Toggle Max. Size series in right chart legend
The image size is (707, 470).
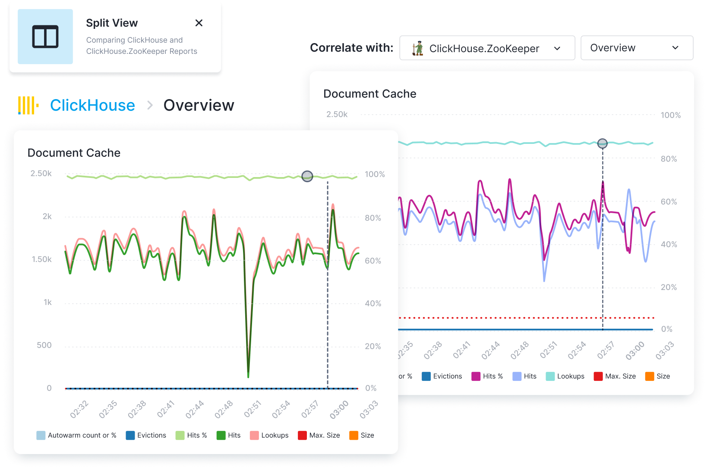click(615, 376)
